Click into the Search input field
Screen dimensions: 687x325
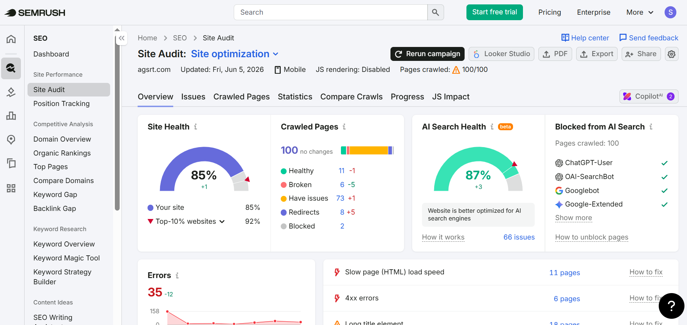pos(331,12)
